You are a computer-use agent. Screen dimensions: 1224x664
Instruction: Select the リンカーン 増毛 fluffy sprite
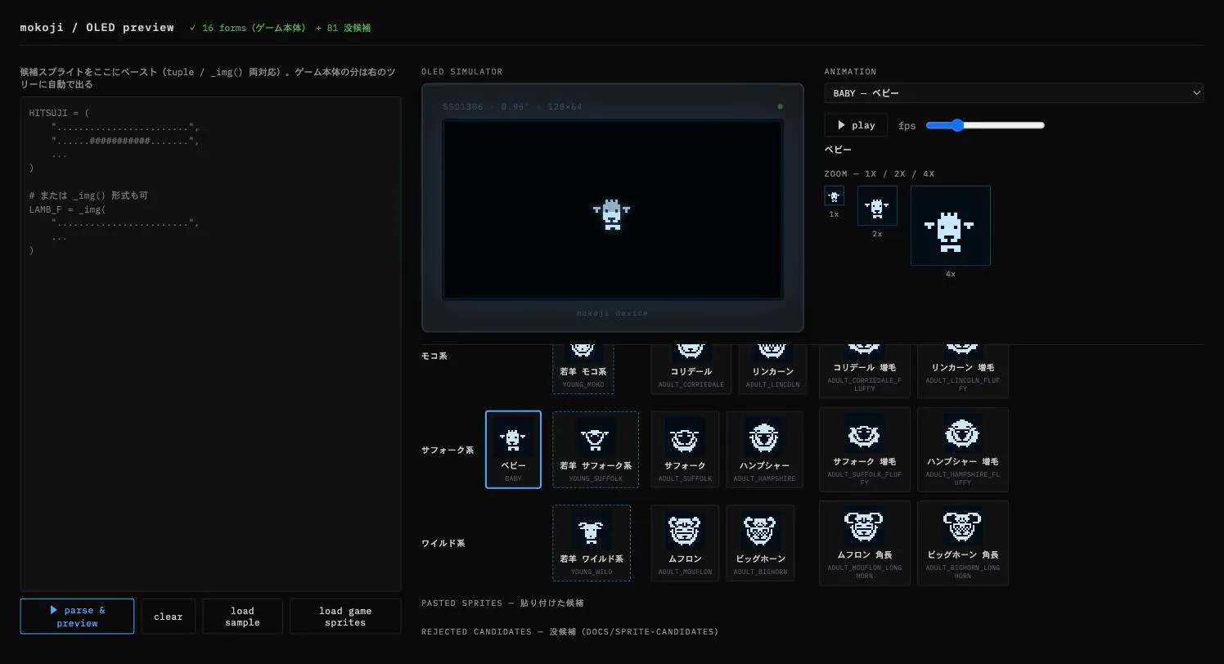[962, 371]
